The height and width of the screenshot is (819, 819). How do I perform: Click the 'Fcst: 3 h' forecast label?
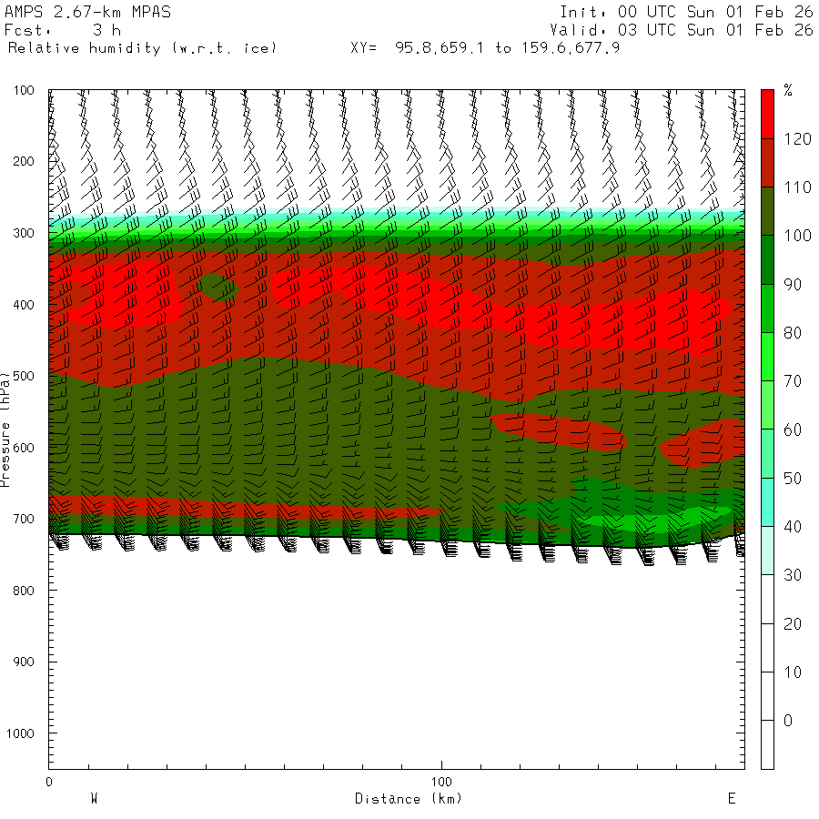click(63, 30)
